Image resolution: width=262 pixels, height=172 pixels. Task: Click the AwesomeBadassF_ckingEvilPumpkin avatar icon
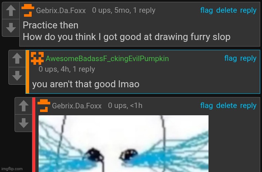(37, 58)
